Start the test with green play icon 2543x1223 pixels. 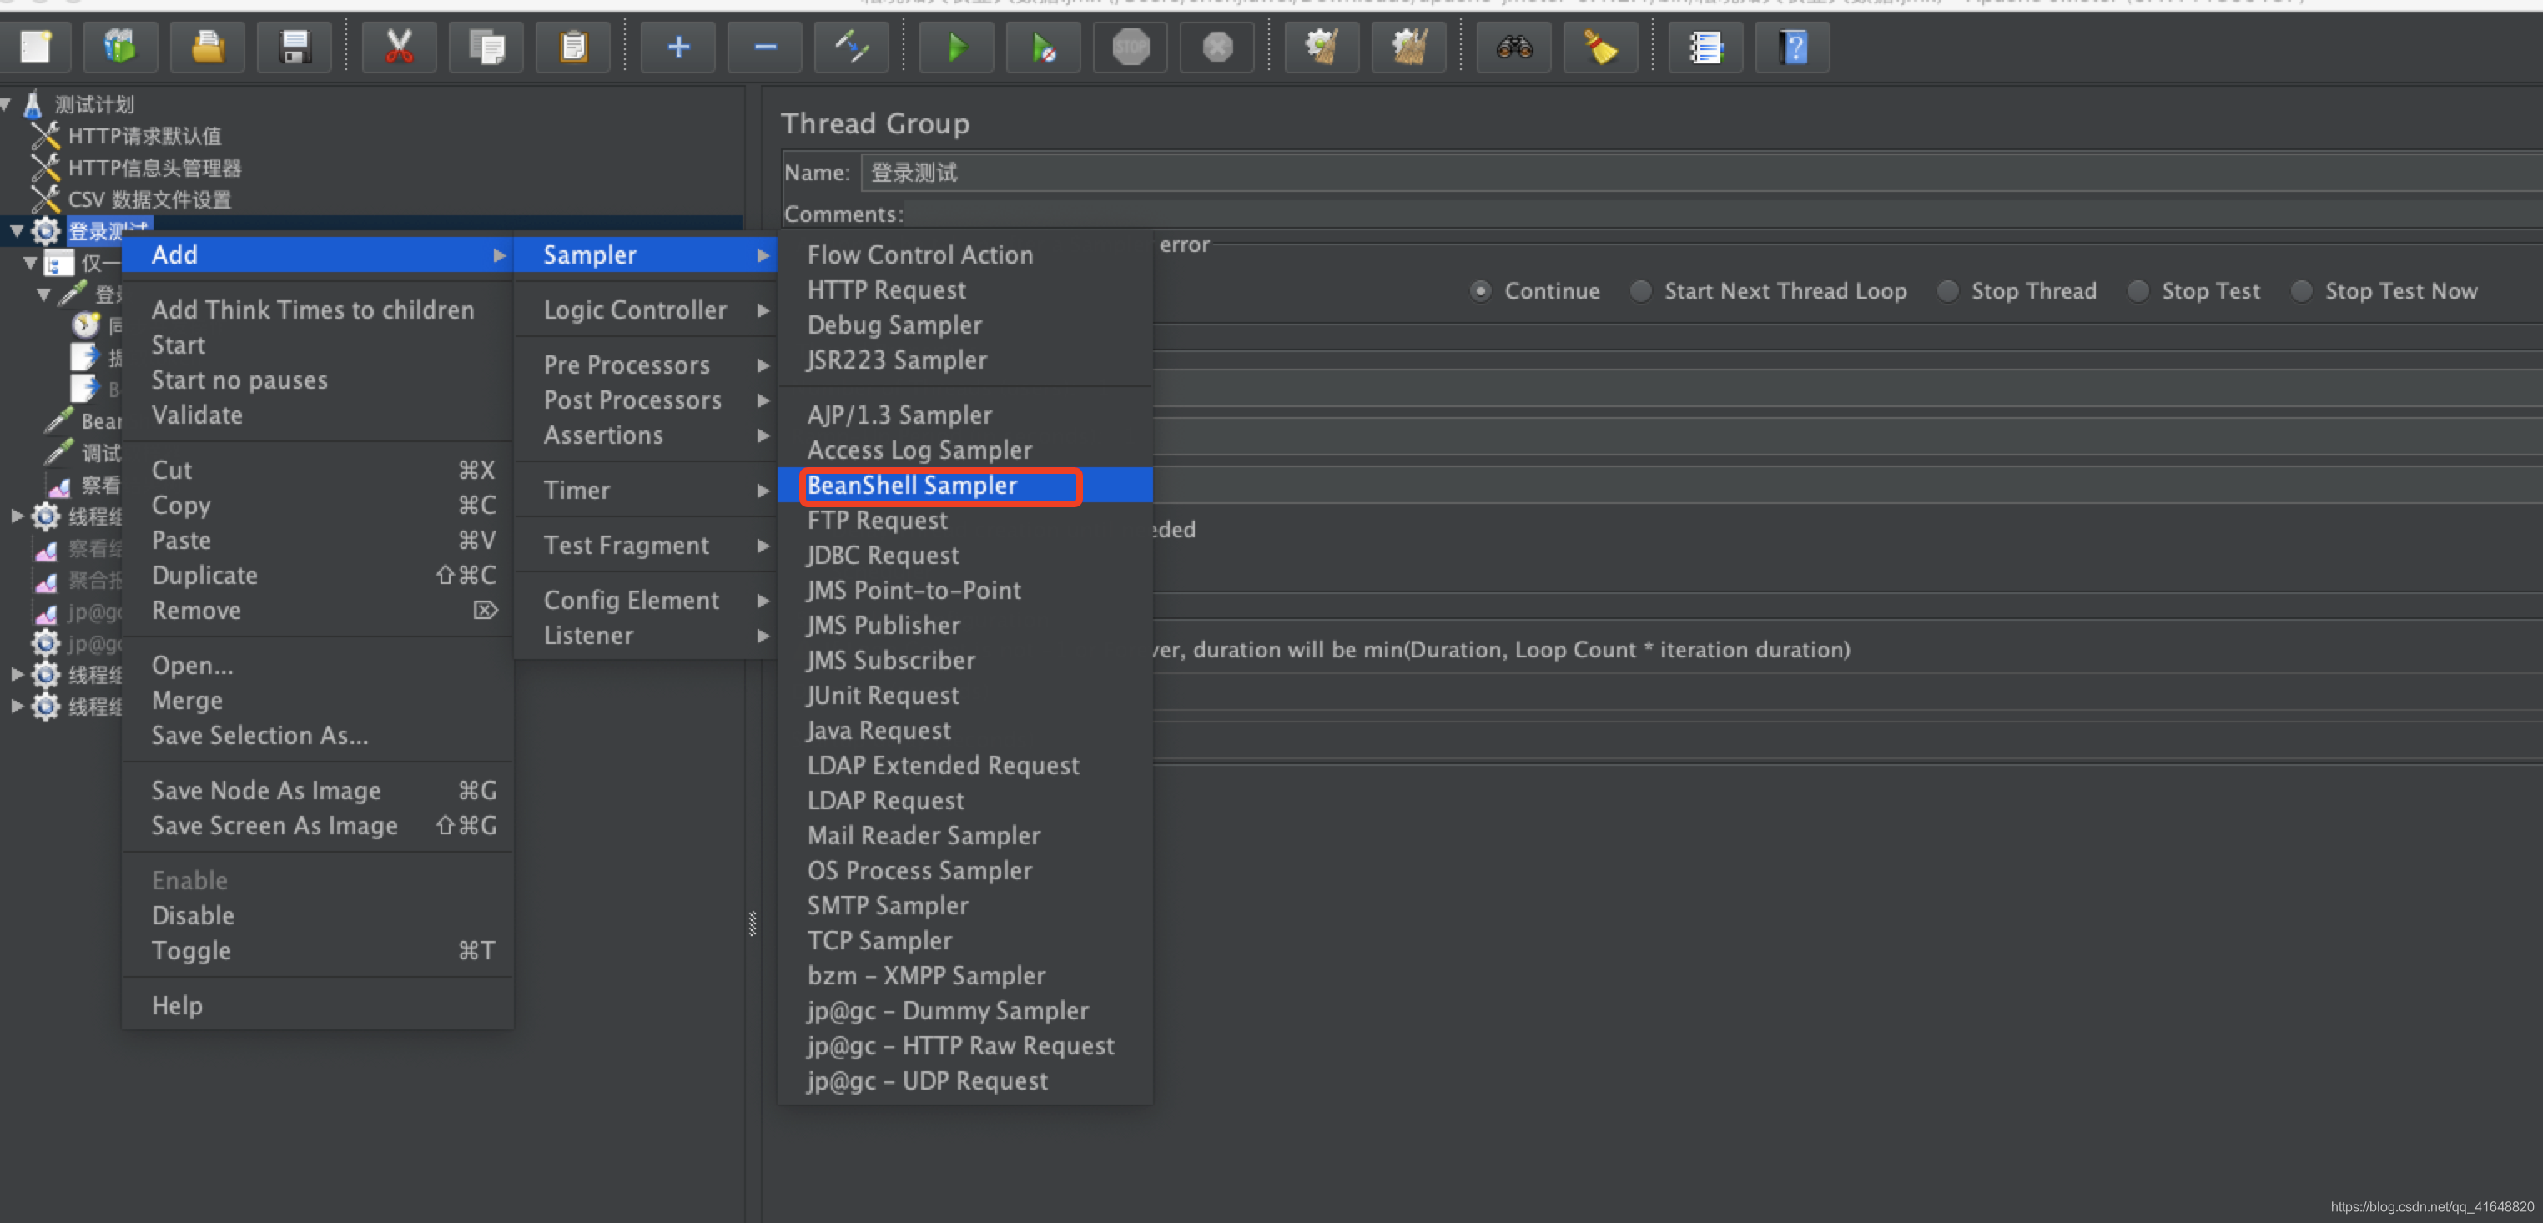click(x=957, y=47)
